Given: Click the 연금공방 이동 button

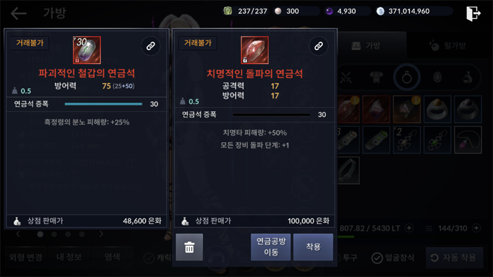Looking at the screenshot, I should 271,247.
